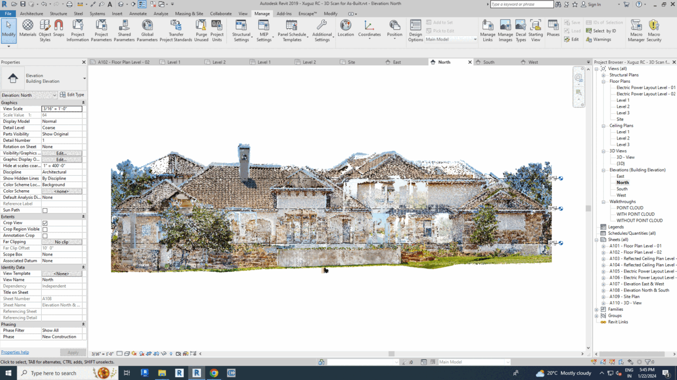Open the Annotate ribbon tab
Screen dimensions: 677x380
coord(138,14)
